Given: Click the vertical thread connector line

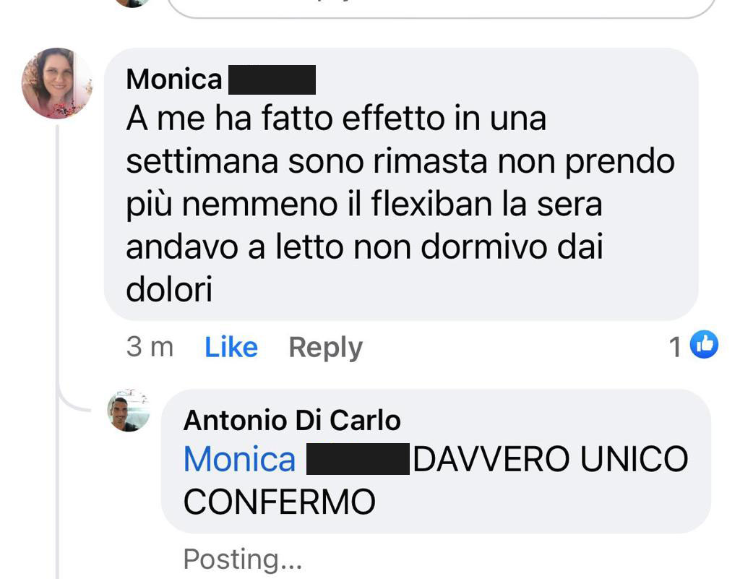Looking at the screenshot, I should [57, 349].
